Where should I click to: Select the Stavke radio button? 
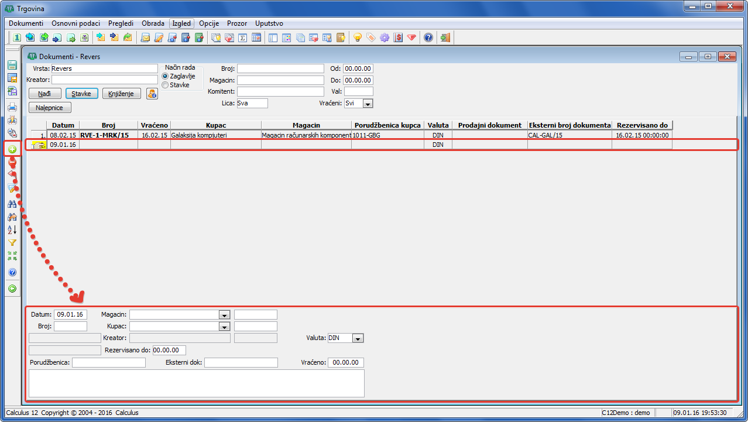point(165,85)
